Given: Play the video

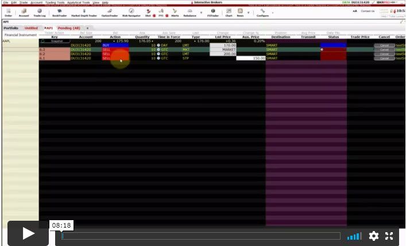Looking at the screenshot, I should (28, 233).
